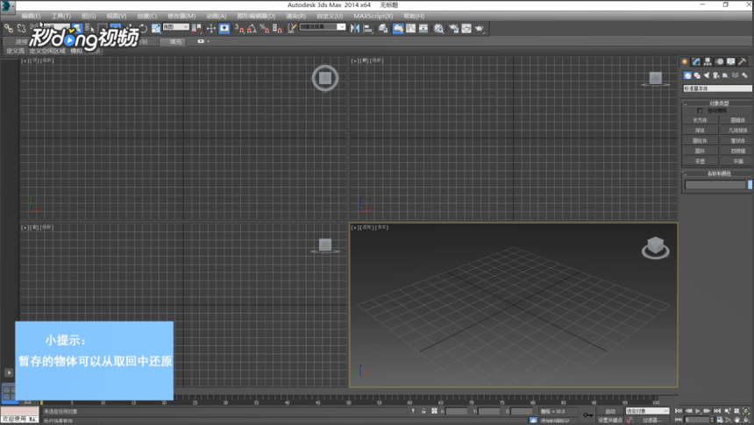The height and width of the screenshot is (425, 754).
Task: Switch to the Create command panel tab
Action: click(685, 61)
